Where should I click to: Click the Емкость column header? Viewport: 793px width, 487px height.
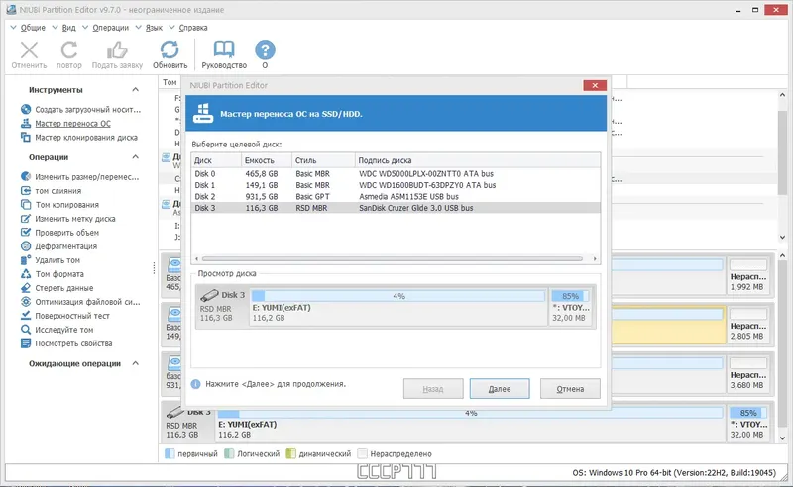[267, 160]
